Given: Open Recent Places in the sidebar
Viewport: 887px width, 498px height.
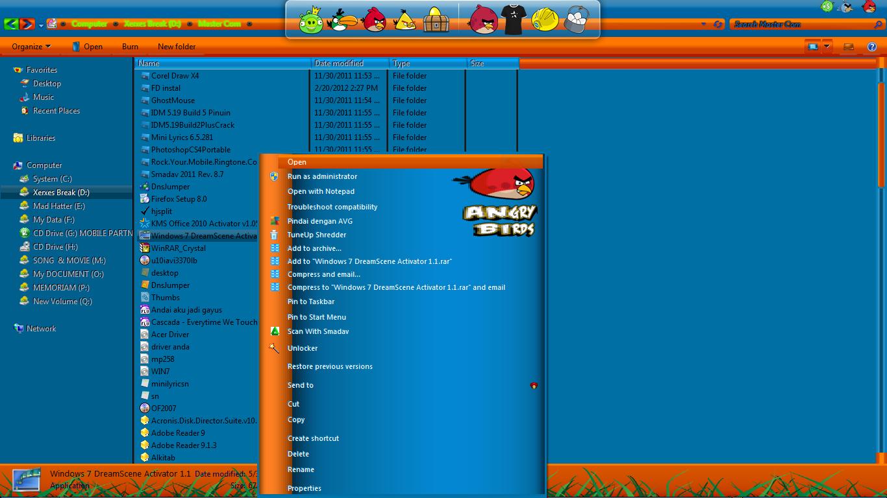Looking at the screenshot, I should (x=56, y=111).
